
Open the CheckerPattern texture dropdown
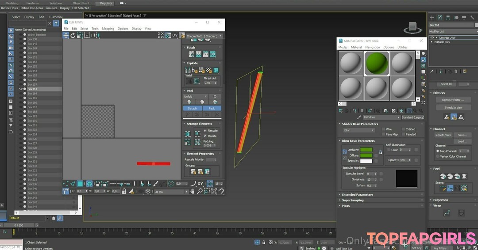pos(204,36)
